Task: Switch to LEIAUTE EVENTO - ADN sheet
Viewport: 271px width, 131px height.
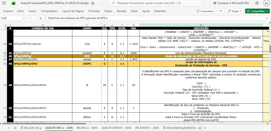Action: pos(116,128)
